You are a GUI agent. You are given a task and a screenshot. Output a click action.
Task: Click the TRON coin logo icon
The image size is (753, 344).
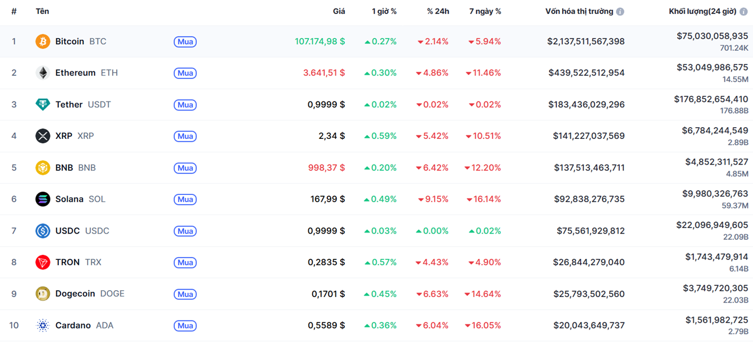(x=43, y=262)
